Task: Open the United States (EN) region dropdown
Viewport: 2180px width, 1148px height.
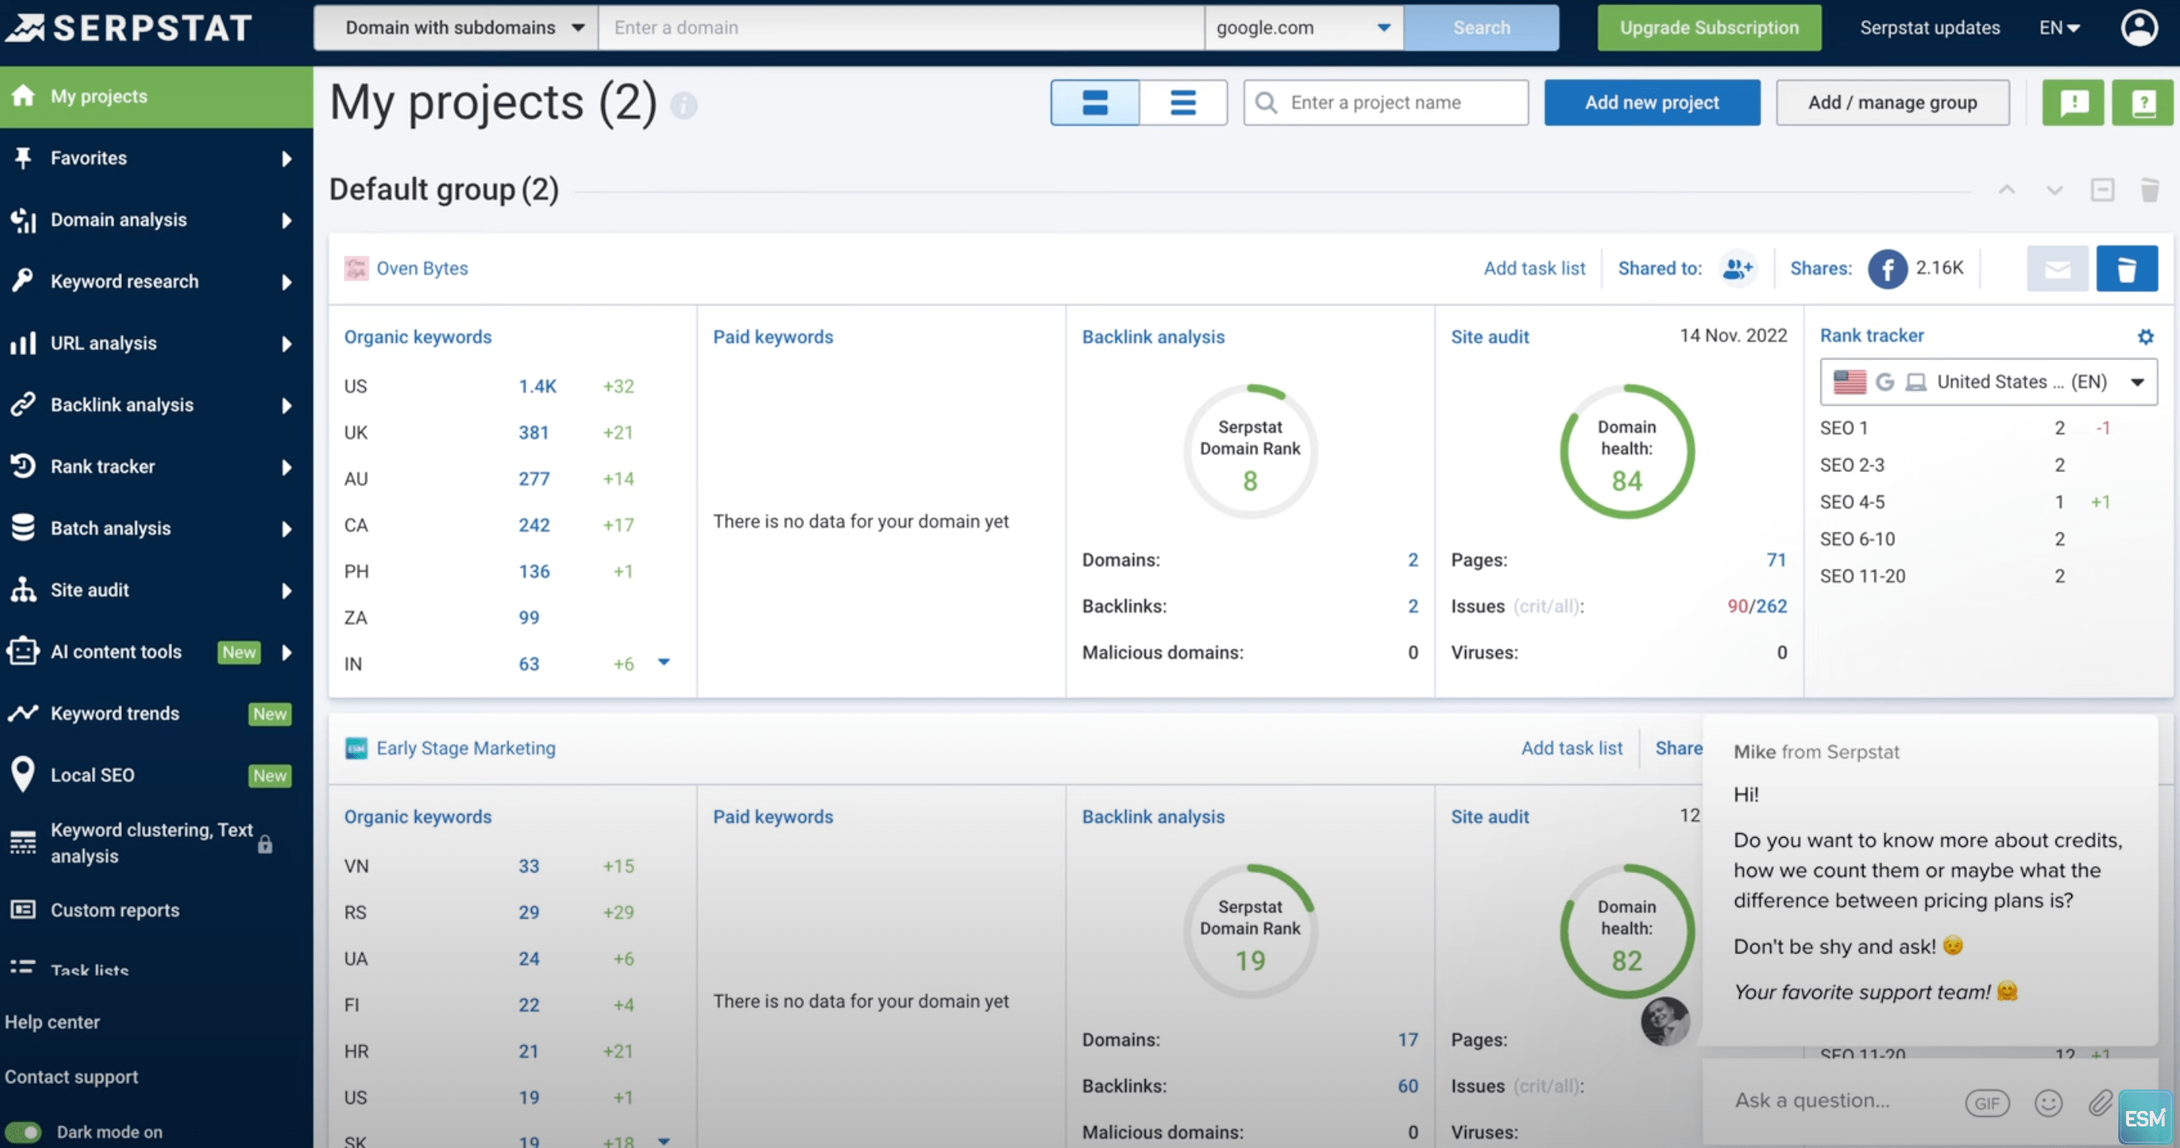Action: point(1988,382)
